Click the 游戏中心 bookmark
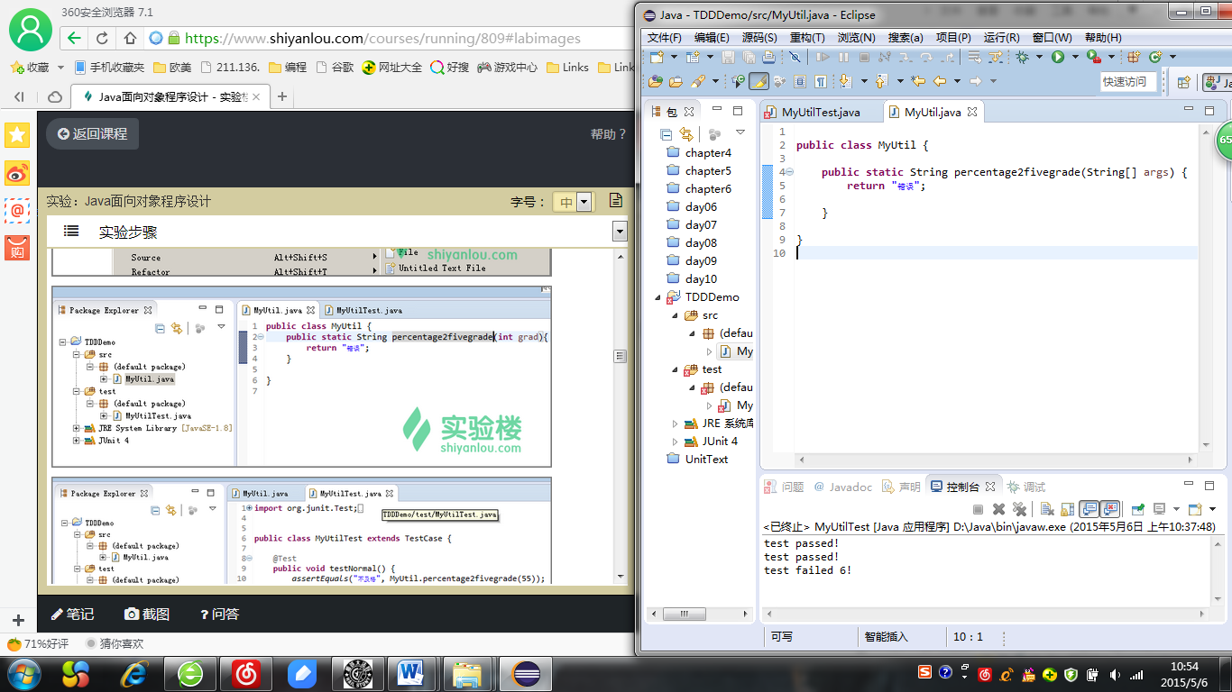This screenshot has height=692, width=1232. (508, 67)
